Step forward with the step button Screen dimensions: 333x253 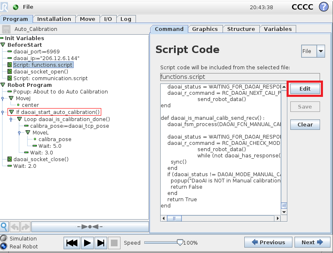100,243
